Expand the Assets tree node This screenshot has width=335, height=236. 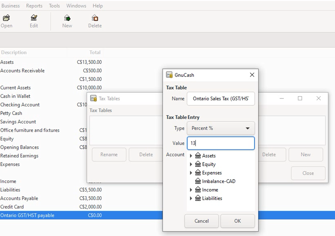tap(191, 156)
